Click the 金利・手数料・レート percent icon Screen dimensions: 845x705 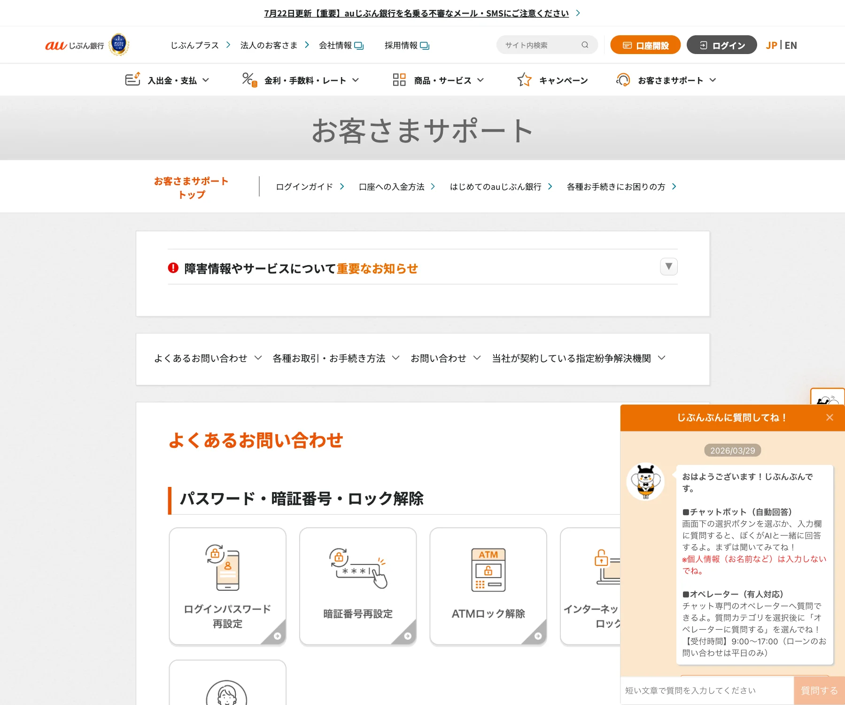coord(249,79)
